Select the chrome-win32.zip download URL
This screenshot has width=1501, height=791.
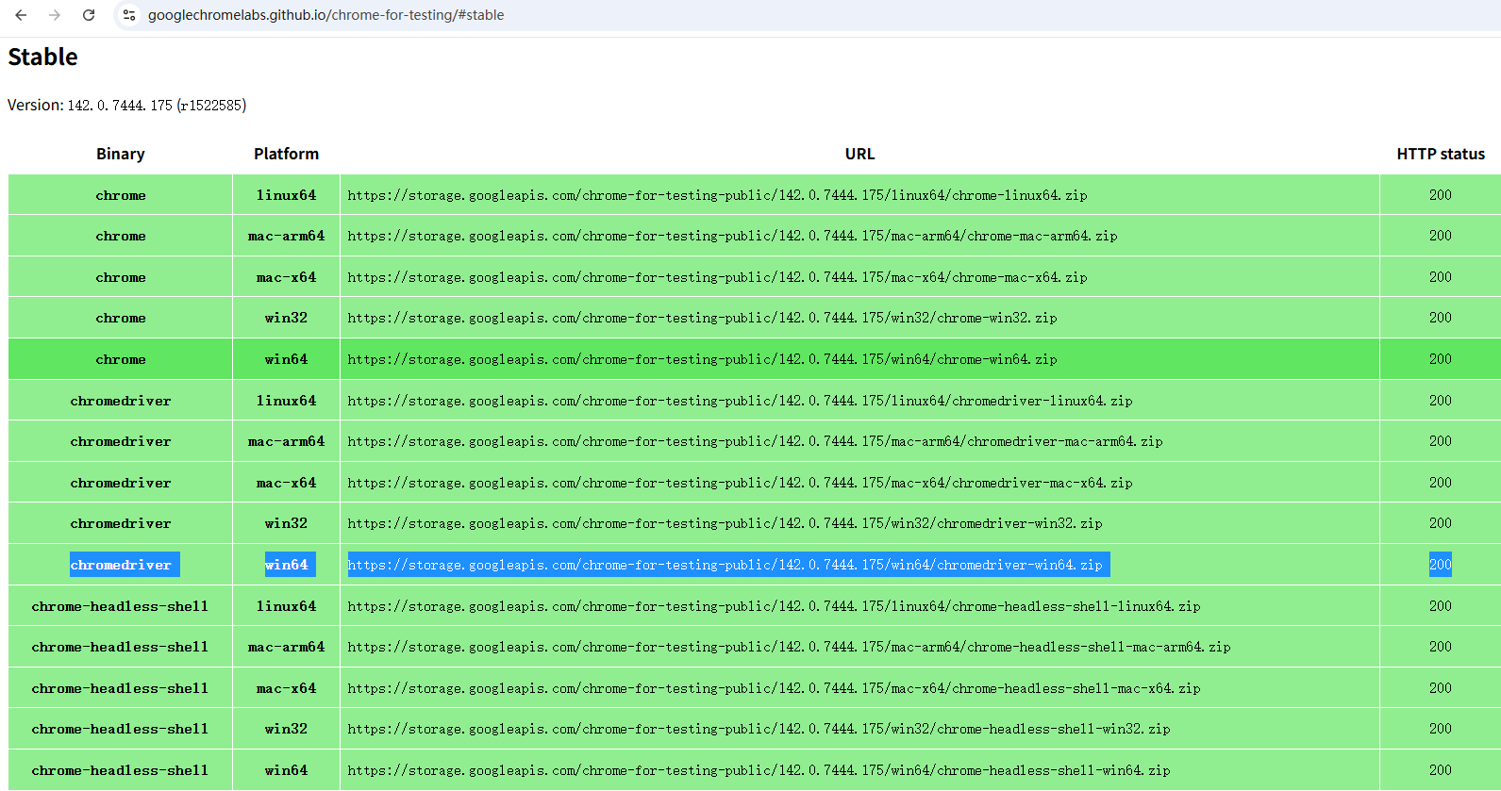[702, 318]
